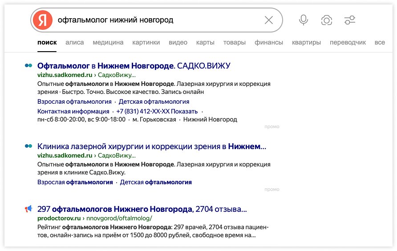
Task: Click the м. Горьковская text
Action: [154, 119]
